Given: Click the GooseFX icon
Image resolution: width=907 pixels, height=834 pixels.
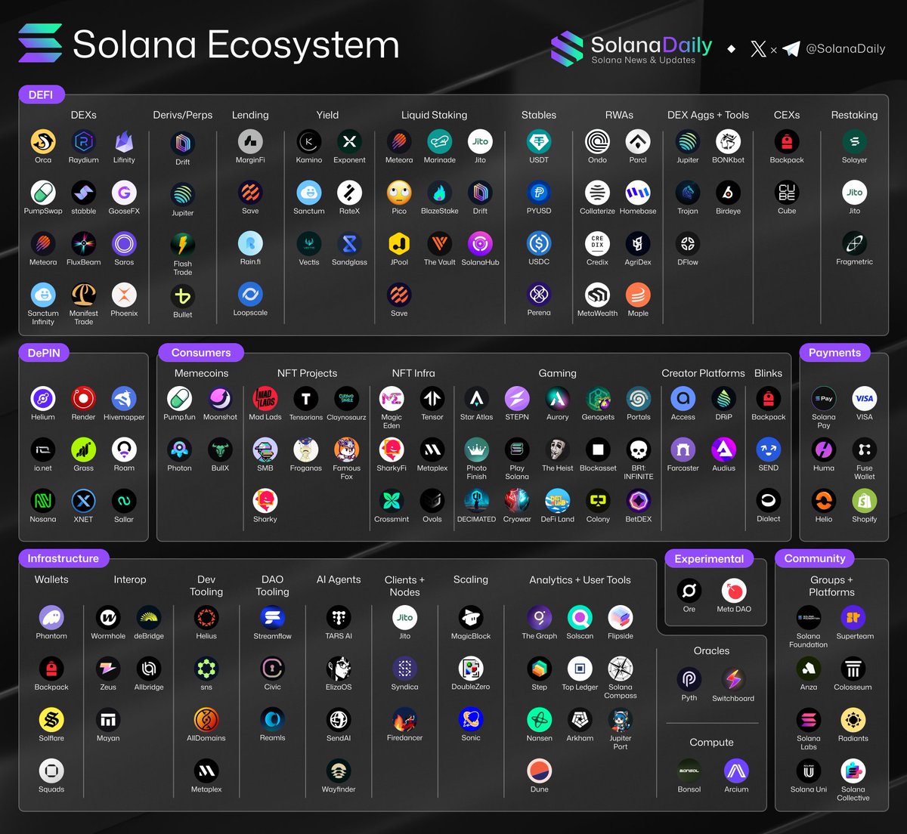Looking at the screenshot, I should tap(124, 193).
